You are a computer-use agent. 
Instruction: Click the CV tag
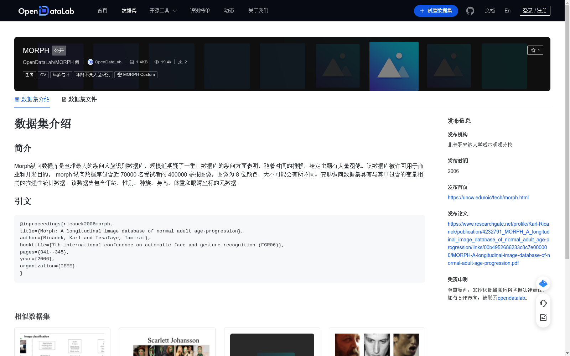[x=43, y=75]
